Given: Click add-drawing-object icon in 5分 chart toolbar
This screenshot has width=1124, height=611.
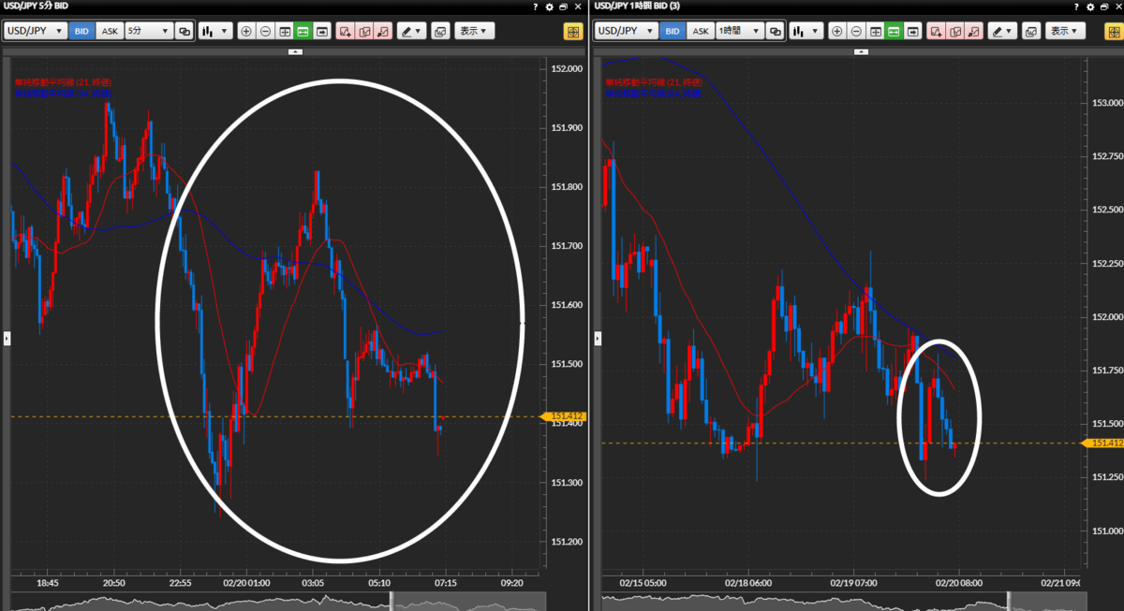Looking at the screenshot, I should (345, 31).
